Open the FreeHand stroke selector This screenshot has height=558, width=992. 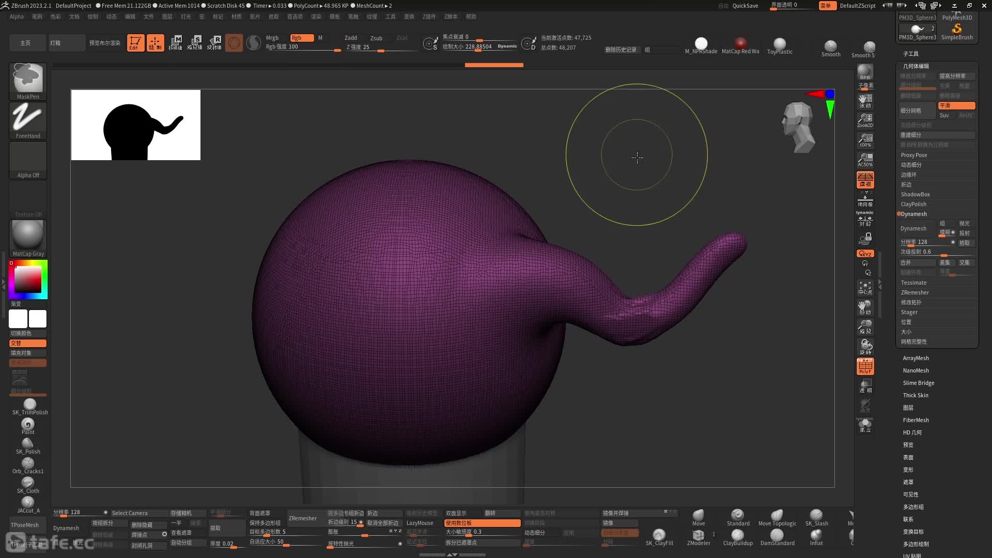[28, 121]
